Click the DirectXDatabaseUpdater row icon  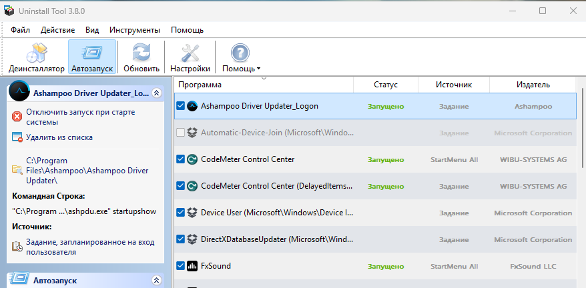(x=192, y=239)
